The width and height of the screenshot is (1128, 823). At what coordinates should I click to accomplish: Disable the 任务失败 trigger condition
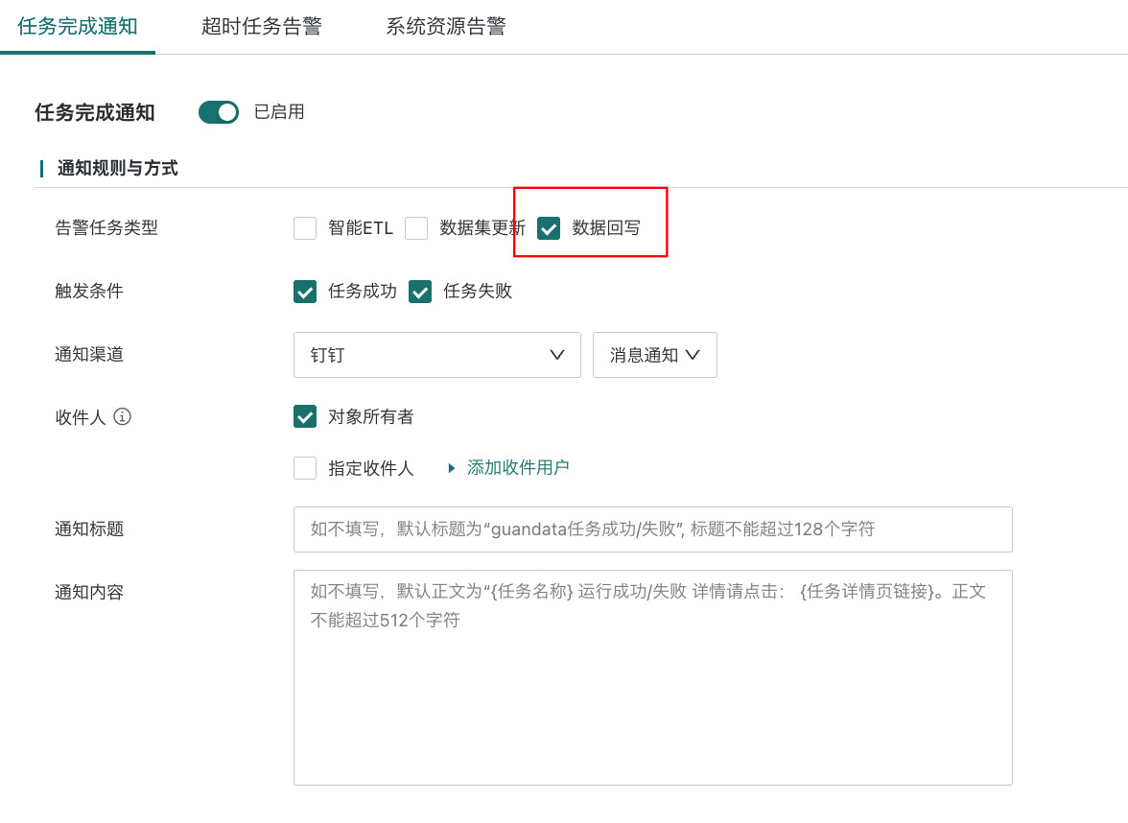click(420, 291)
